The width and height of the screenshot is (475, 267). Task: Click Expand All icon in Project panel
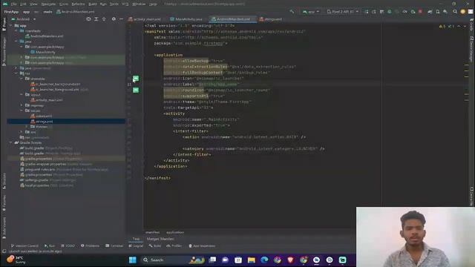[x=96, y=19]
